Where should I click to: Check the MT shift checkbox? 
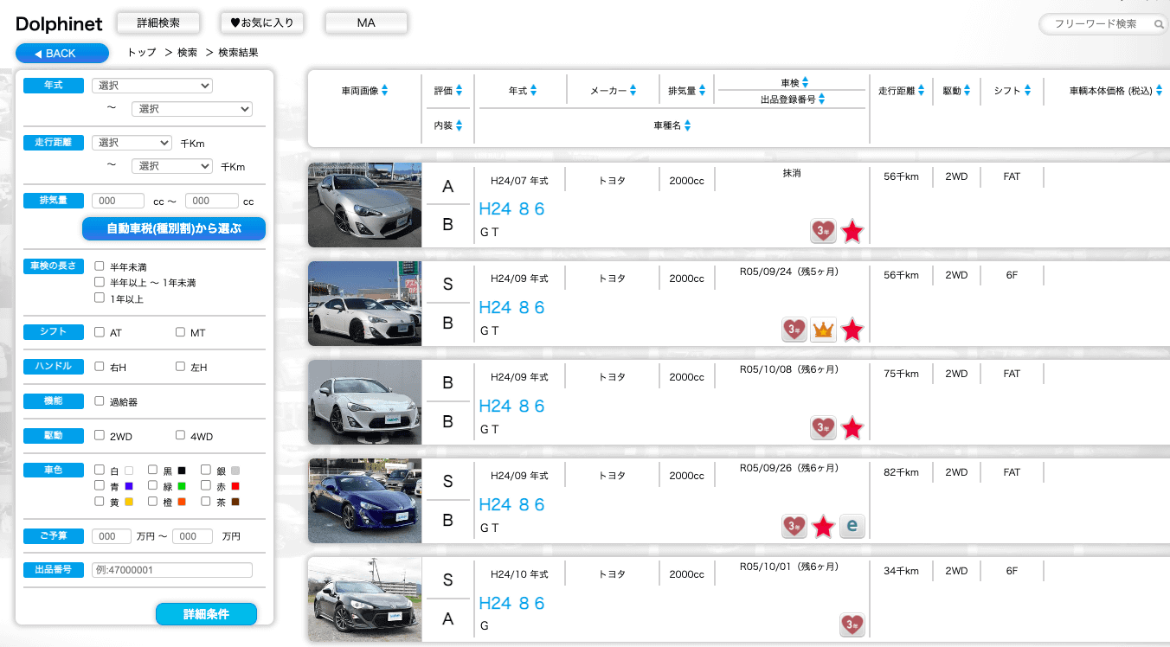coord(181,332)
